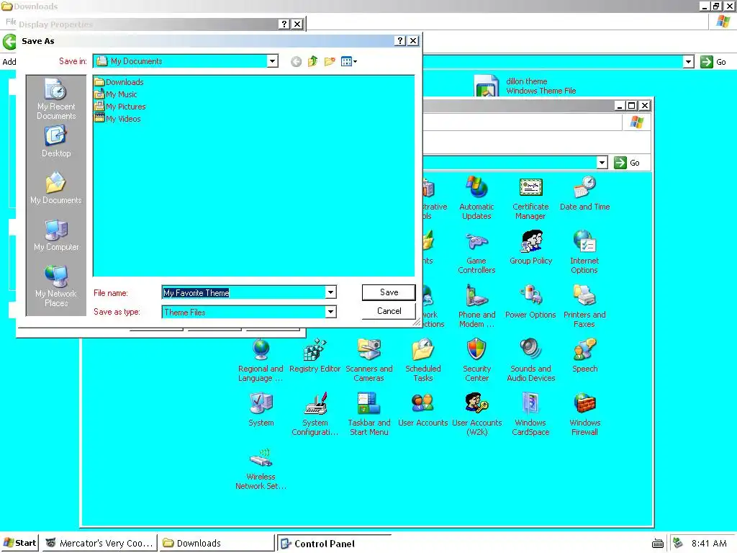Launch Registry Editor icon

pos(315,356)
